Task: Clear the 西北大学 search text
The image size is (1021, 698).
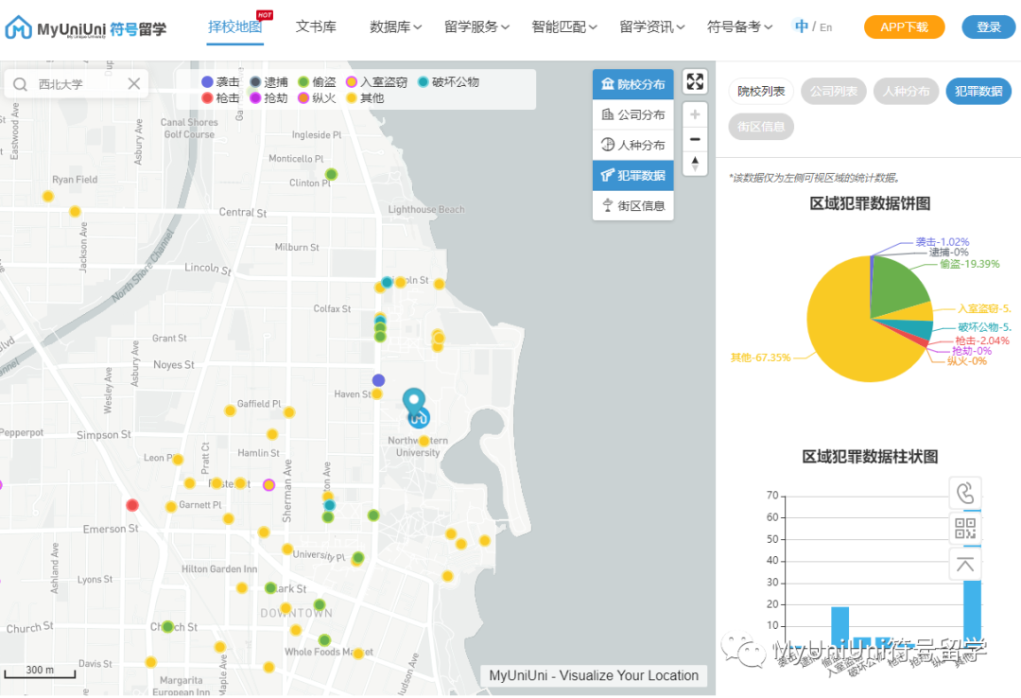Action: coord(133,83)
